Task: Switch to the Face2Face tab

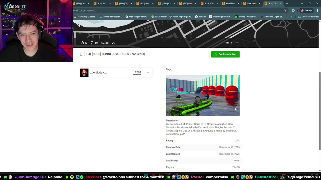Action: pyautogui.click(x=230, y=3)
